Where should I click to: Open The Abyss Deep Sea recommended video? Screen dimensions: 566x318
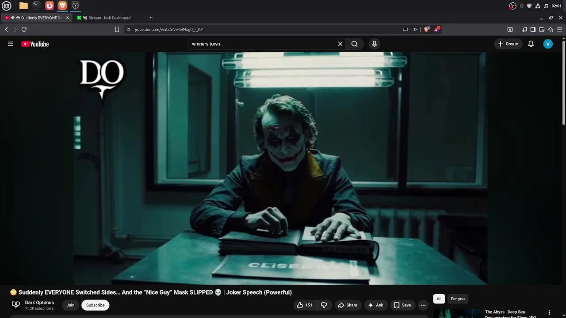[x=511, y=314]
